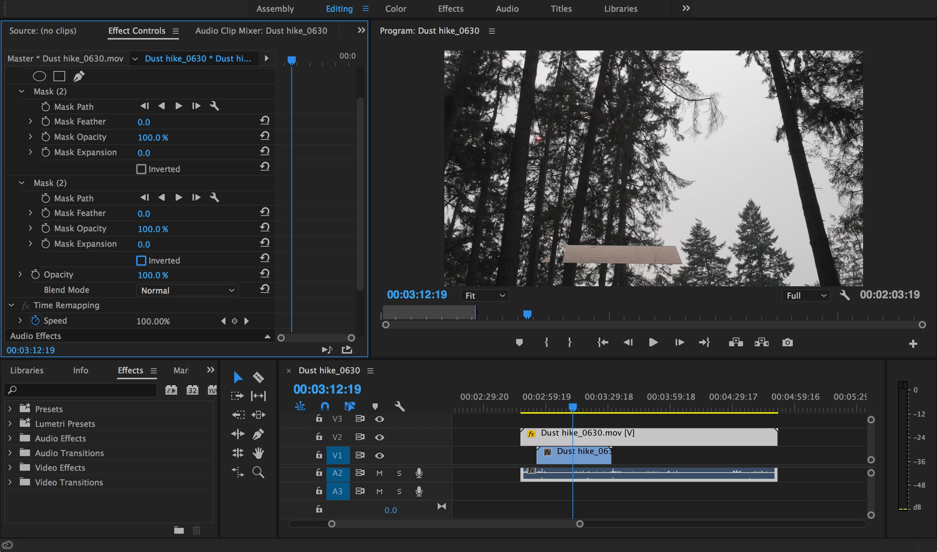
Task: Open the Fit zoom level dropdown
Action: [x=485, y=295]
